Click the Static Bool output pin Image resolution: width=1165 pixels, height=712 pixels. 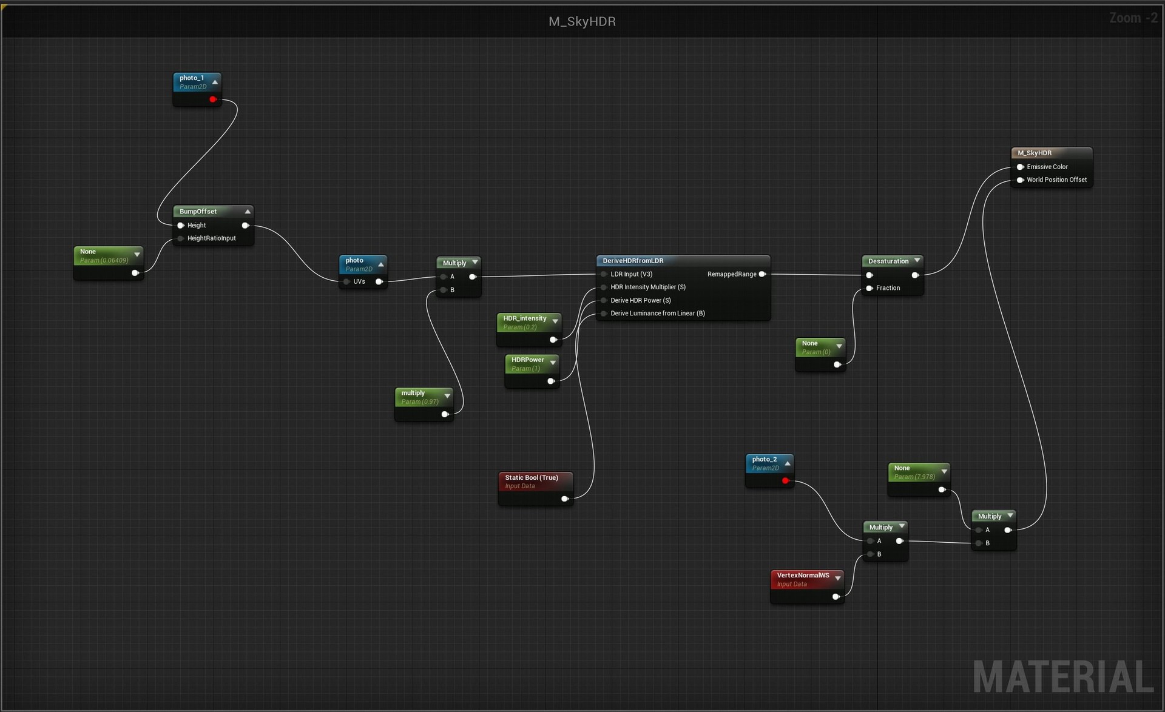coord(564,499)
